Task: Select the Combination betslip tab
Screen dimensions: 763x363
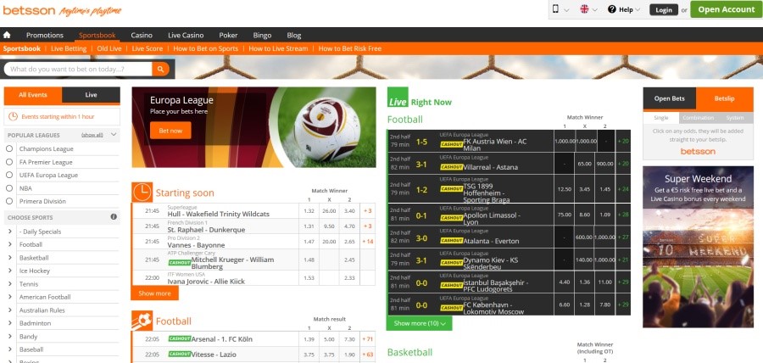Action: [x=699, y=118]
